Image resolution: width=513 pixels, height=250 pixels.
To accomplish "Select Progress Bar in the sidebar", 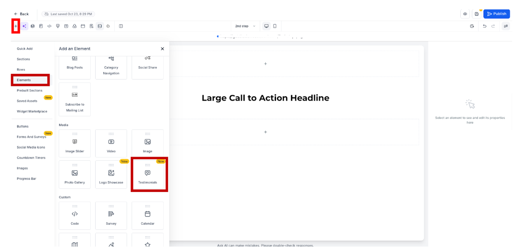I will coord(27,179).
